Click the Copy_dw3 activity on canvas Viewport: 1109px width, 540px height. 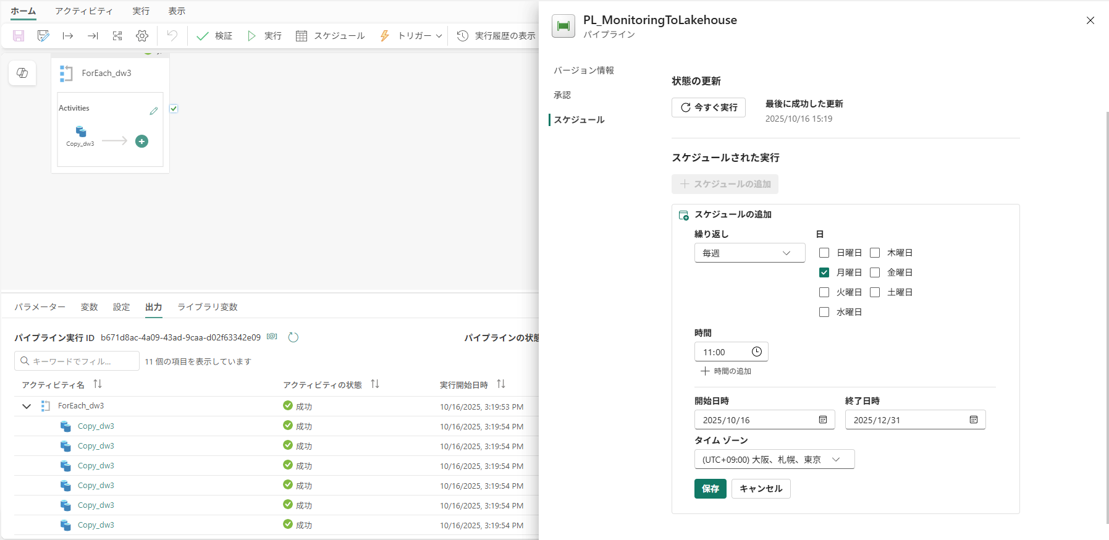[80, 136]
